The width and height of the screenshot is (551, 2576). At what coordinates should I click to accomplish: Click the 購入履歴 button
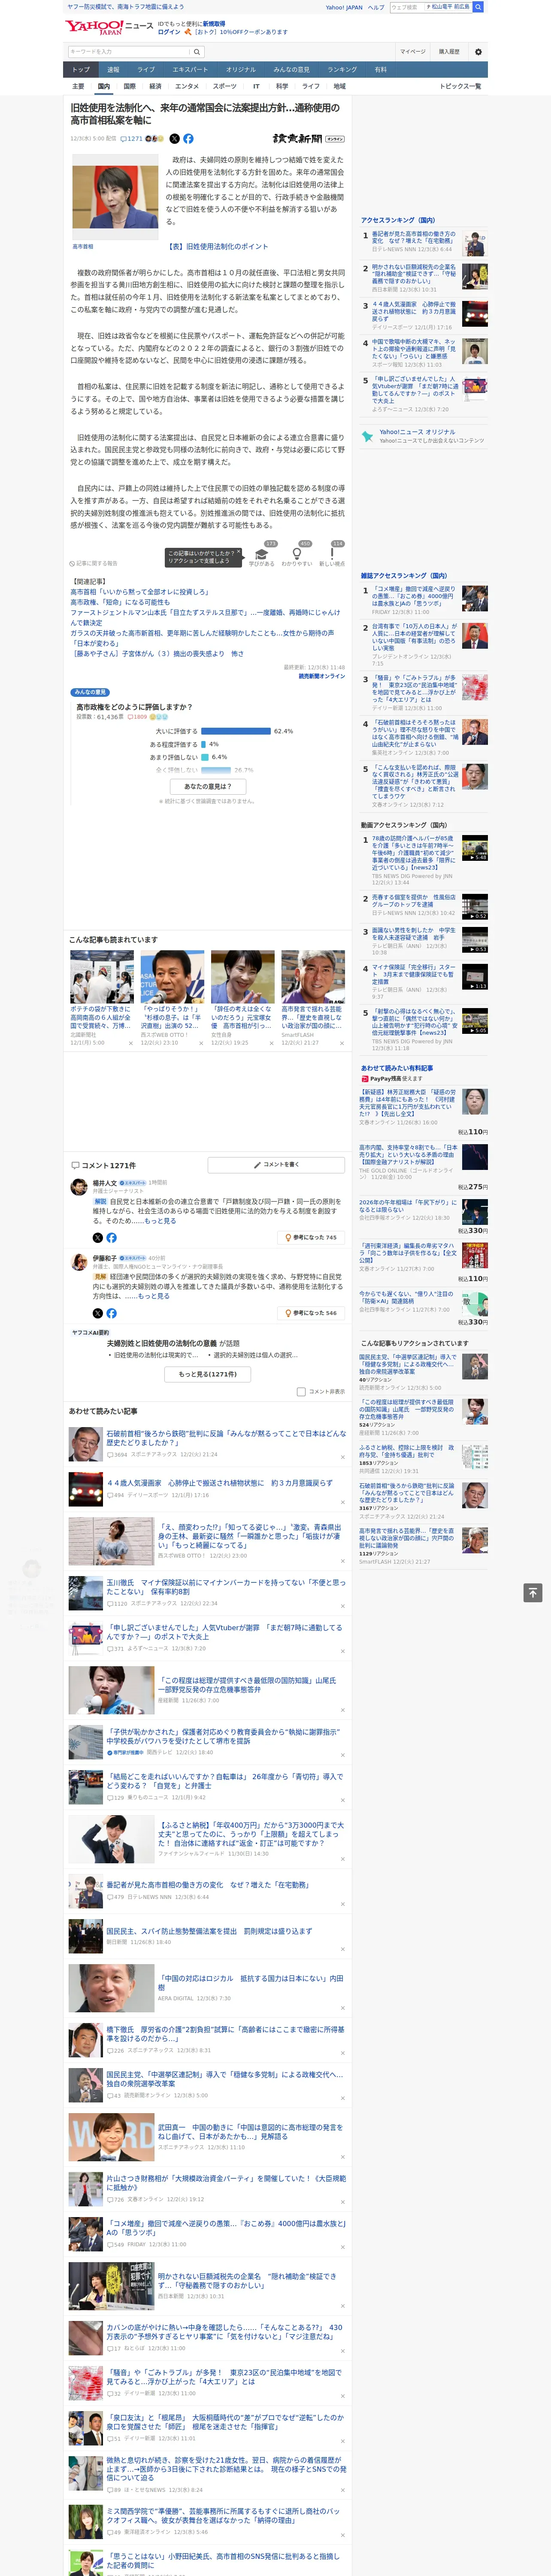449,52
